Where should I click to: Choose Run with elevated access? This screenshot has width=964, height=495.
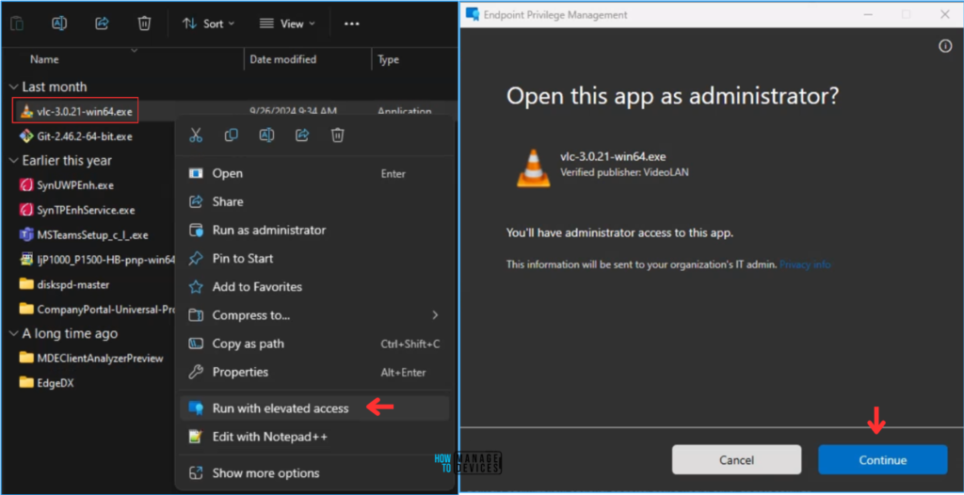[314, 408]
